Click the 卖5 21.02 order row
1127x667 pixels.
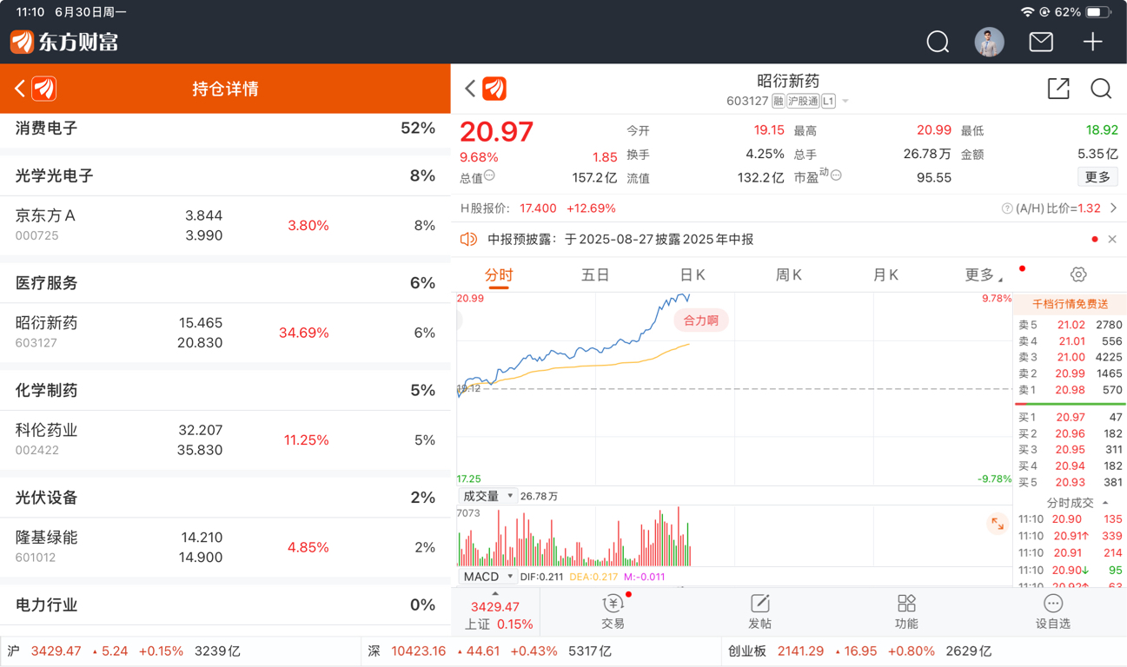[x=1071, y=325]
